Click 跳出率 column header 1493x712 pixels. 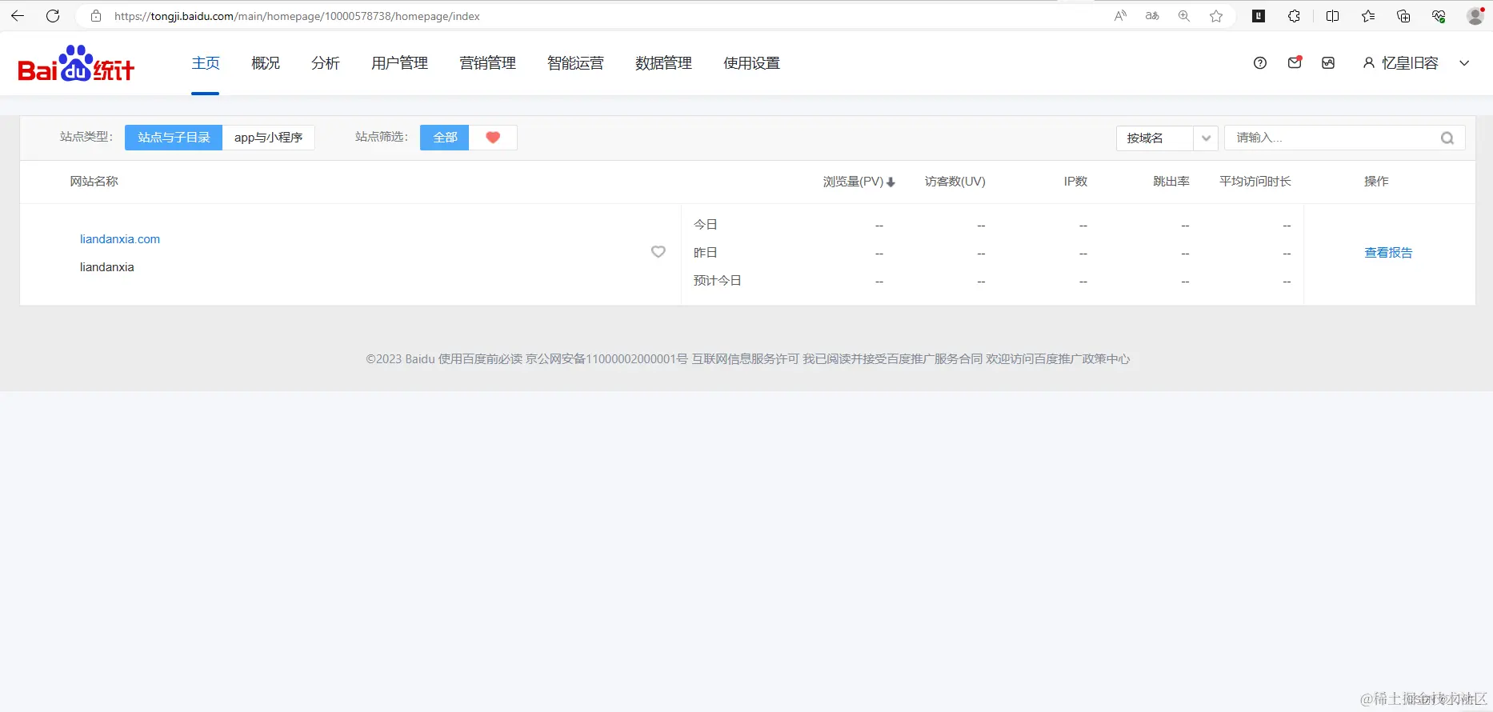[1171, 182]
